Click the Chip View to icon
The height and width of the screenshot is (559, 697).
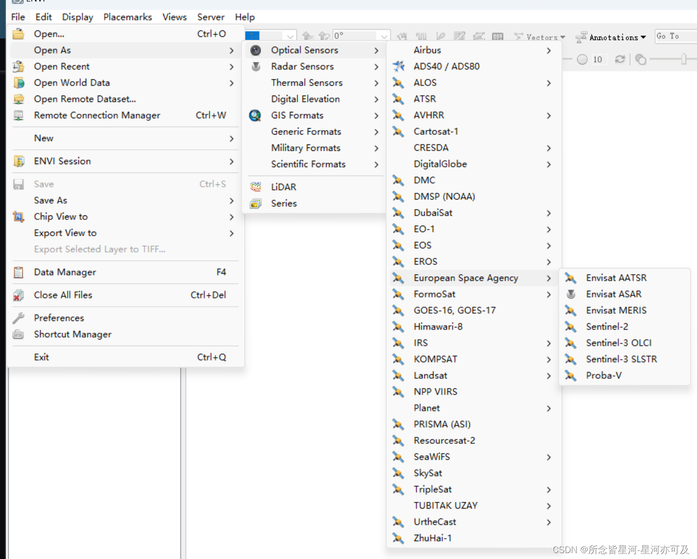[18, 217]
